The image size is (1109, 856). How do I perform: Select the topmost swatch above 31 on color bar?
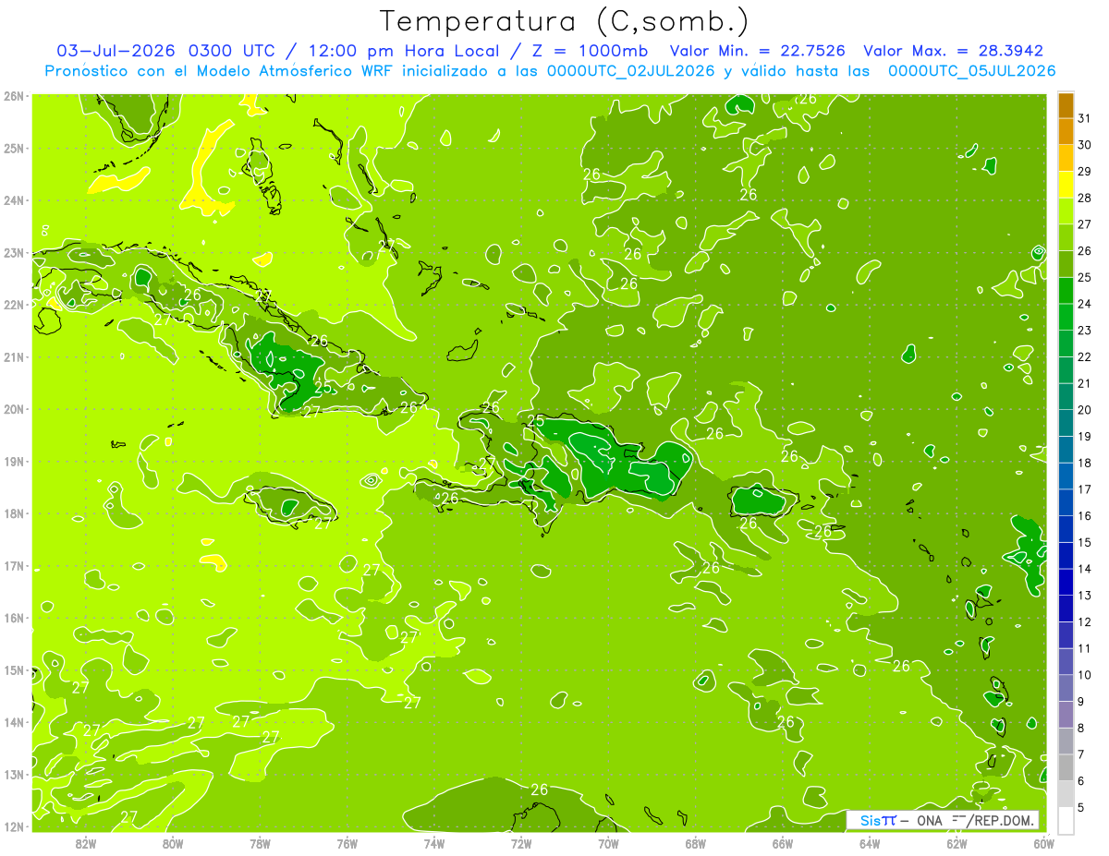pyautogui.click(x=1066, y=104)
